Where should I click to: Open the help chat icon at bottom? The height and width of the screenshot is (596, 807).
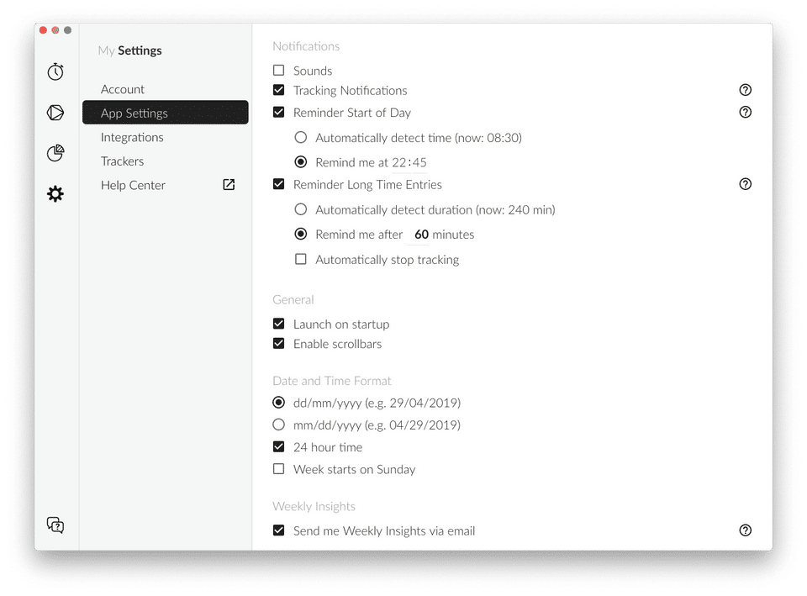point(55,525)
